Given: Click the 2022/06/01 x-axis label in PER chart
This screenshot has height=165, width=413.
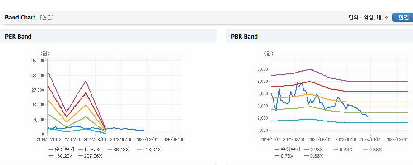Looking at the screenshot, I should (96, 139).
